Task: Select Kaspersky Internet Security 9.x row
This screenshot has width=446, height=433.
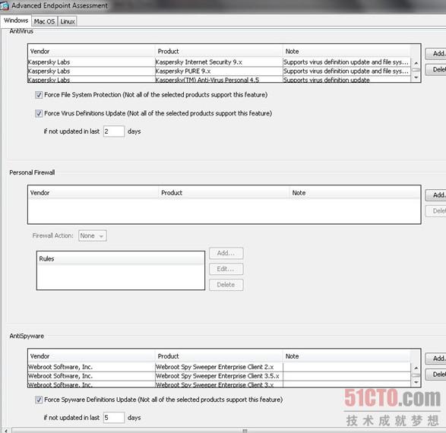Action: (x=219, y=62)
